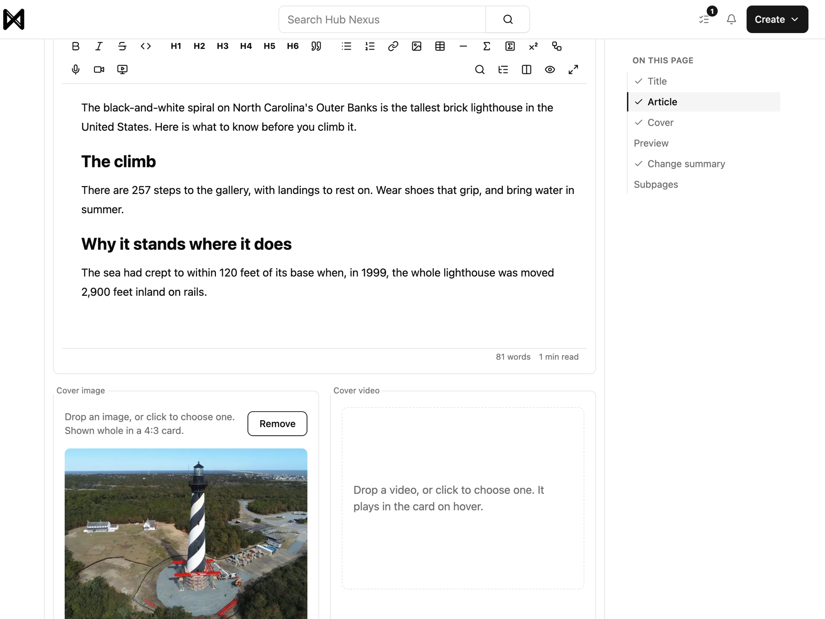
Task: Click the cover video drop zone
Action: [x=463, y=498]
